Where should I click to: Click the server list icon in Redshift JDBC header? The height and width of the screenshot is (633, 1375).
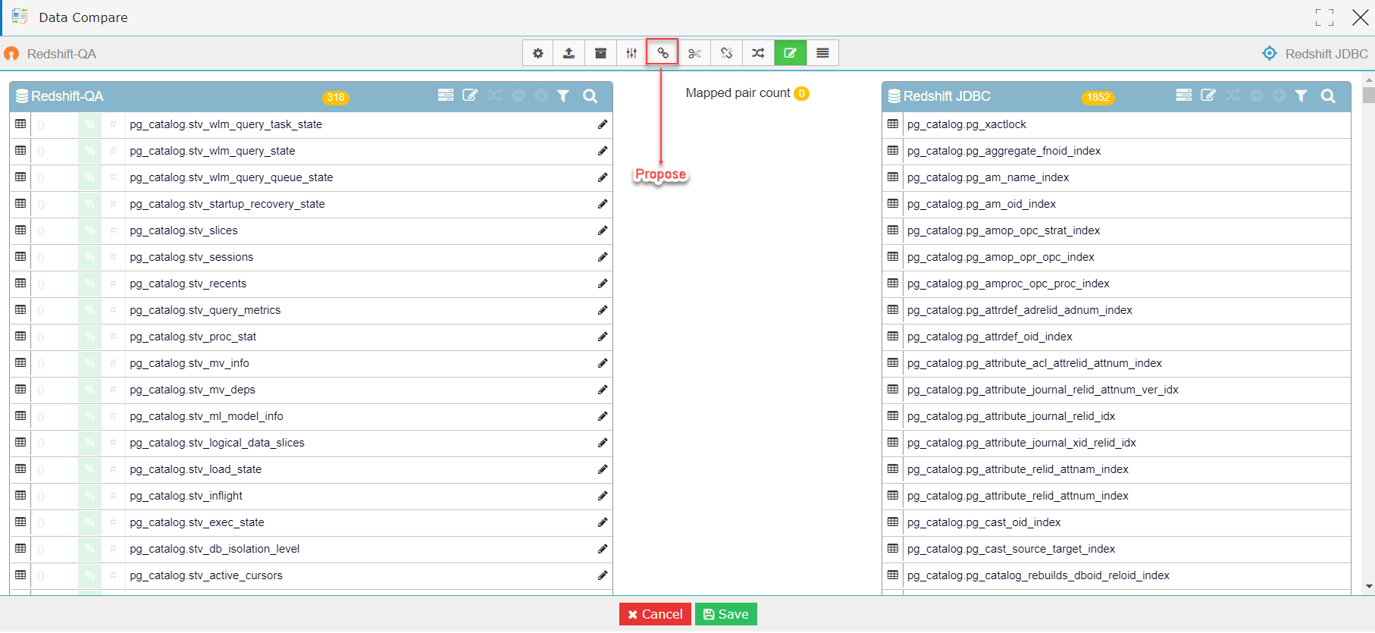pos(1184,96)
